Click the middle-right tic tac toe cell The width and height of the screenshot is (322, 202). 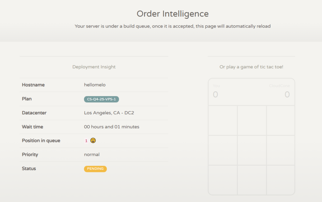[280, 150]
